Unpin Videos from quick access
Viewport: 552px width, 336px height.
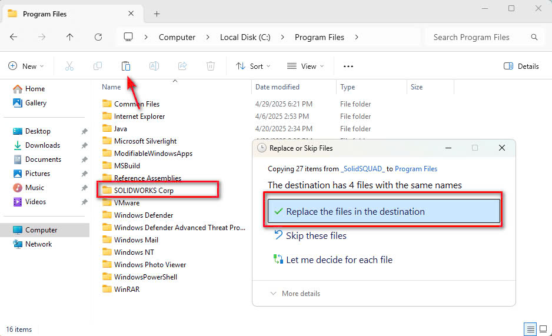[85, 202]
